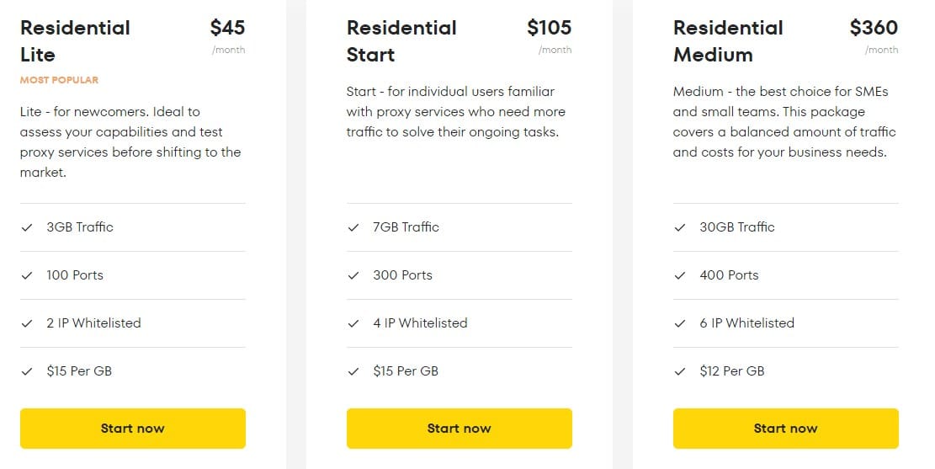Screen dimensions: 935x469
Task: Click Start now under Residential Start
Action: [460, 429]
